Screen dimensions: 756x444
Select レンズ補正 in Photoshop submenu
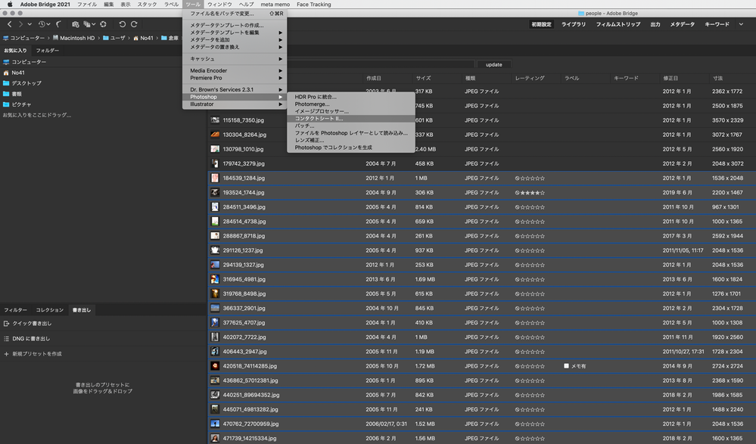(351, 140)
